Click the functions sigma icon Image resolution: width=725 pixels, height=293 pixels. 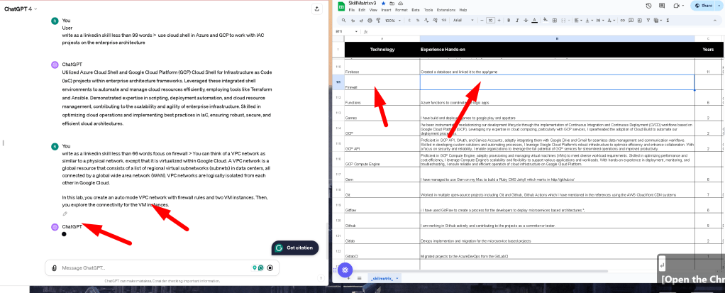(668, 21)
